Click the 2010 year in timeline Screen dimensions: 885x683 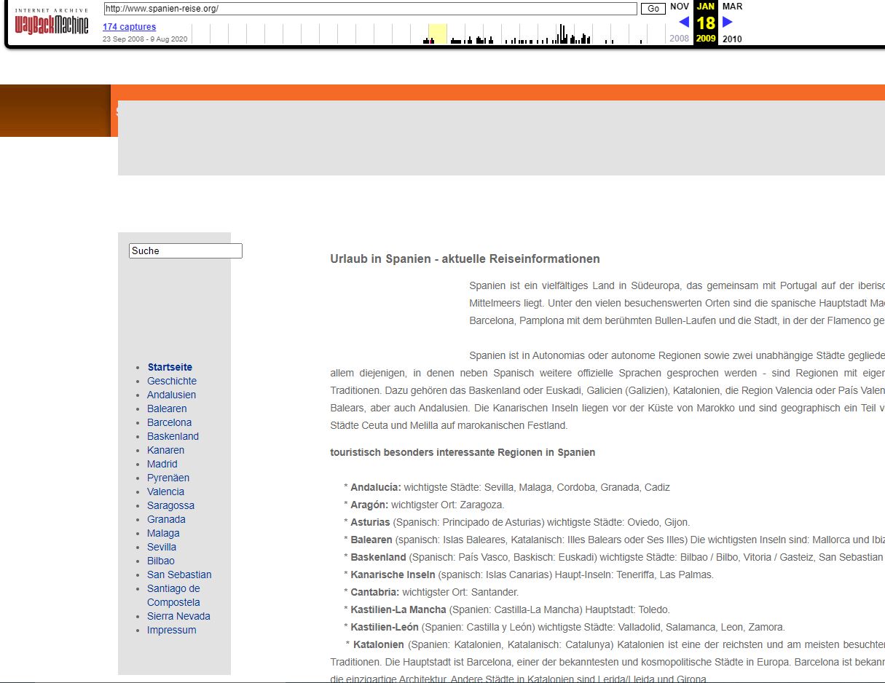click(732, 39)
